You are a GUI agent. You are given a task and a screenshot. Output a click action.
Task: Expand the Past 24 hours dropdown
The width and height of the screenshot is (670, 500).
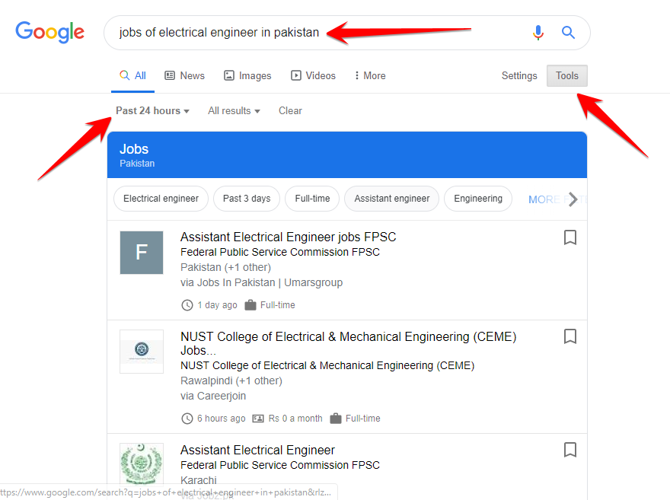pyautogui.click(x=152, y=111)
